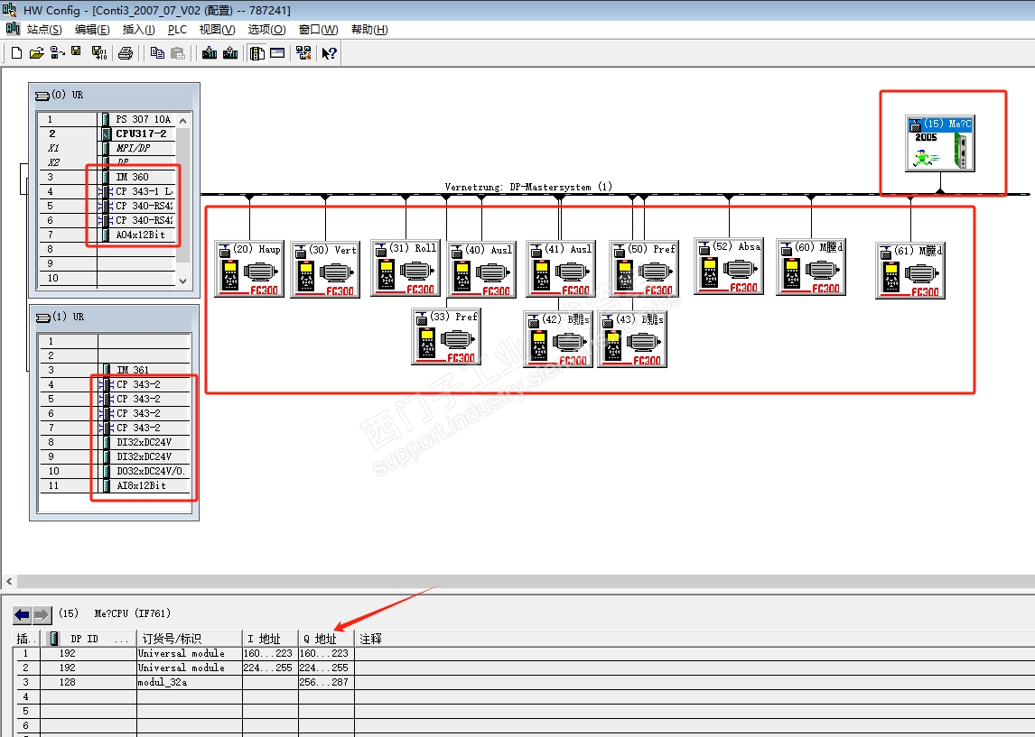
Task: Click the context help arrow icon
Action: (x=329, y=53)
